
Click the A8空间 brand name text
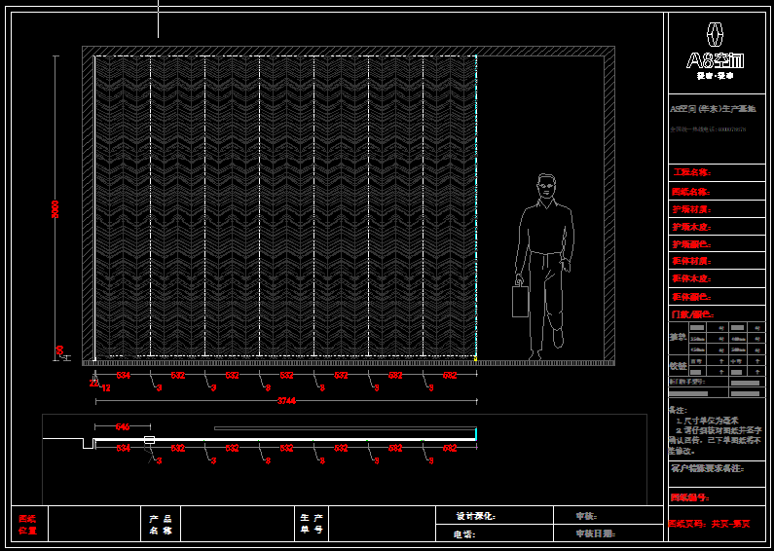tap(716, 60)
